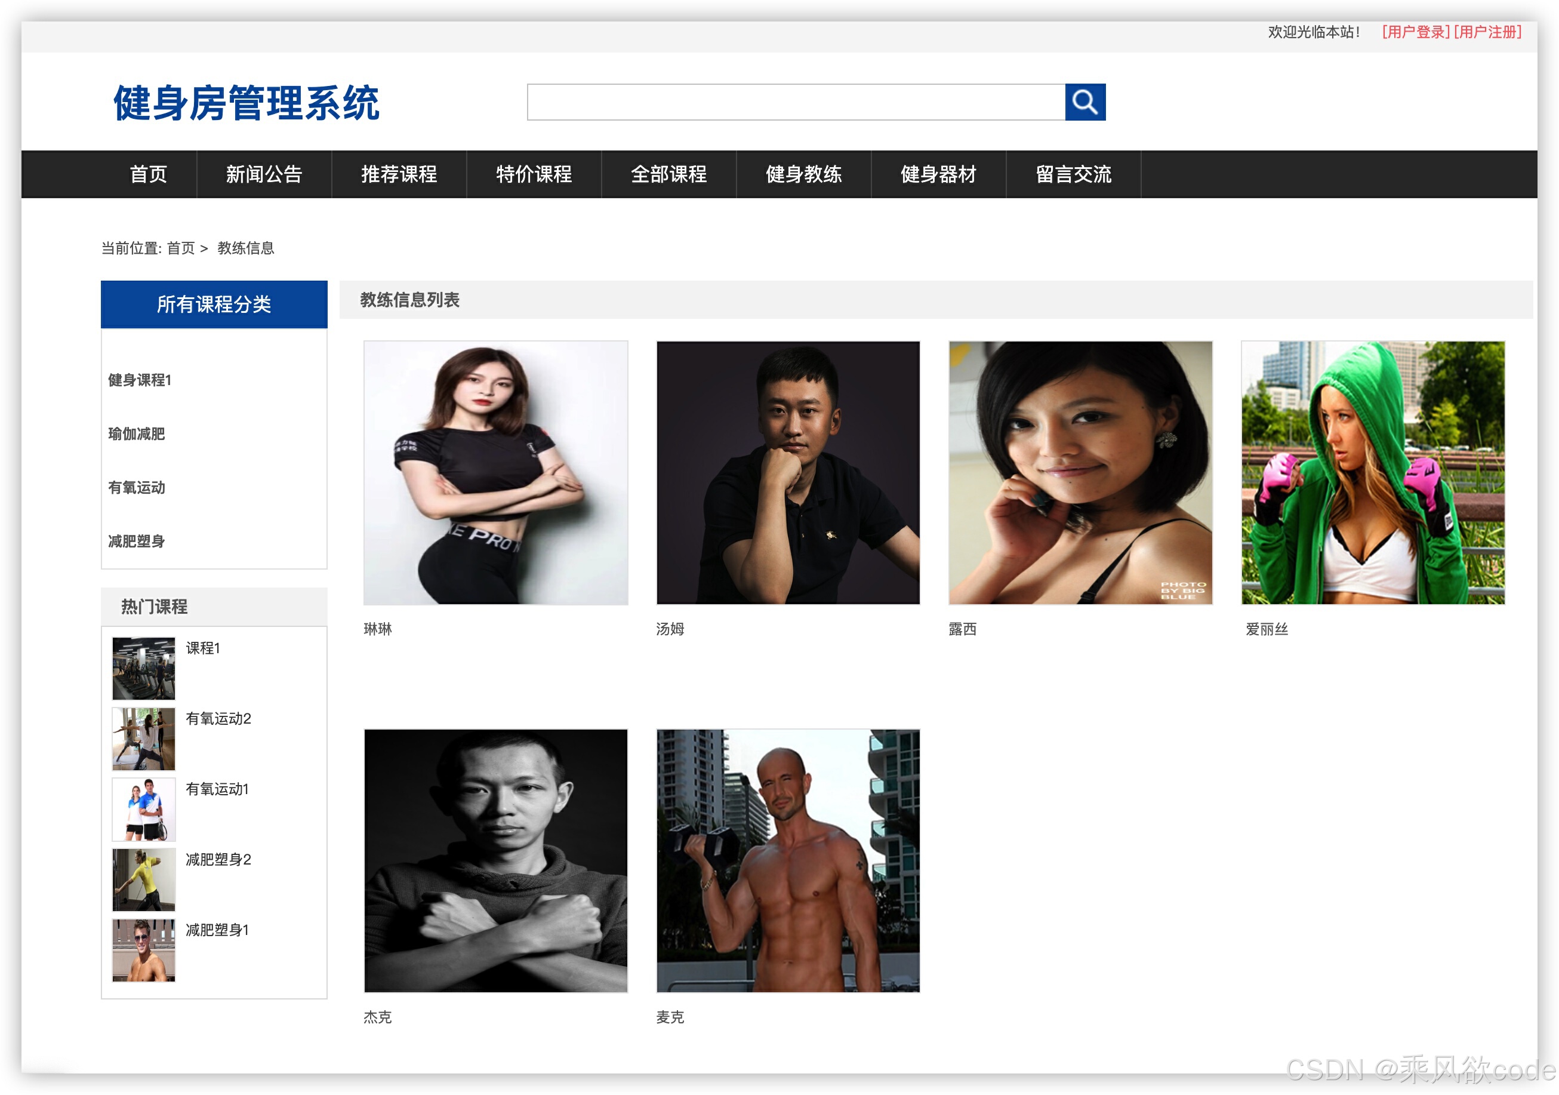Screen dimensions: 1559x1095
Task: Open the 特价课程 menu item
Action: [x=534, y=174]
